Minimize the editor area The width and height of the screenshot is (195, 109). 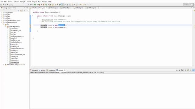pyautogui.click(x=191, y=8)
